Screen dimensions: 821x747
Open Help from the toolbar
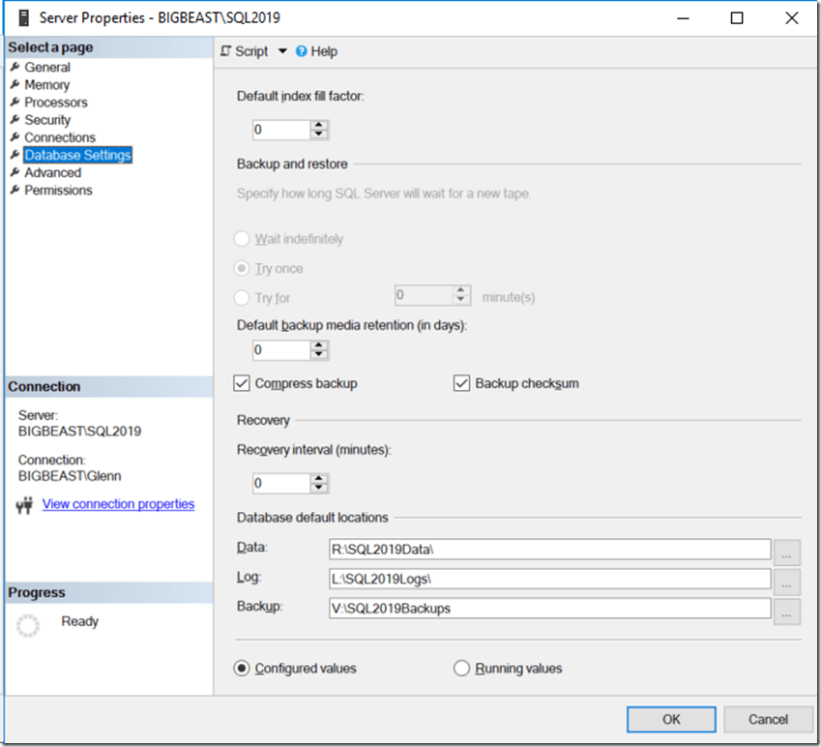click(x=317, y=51)
